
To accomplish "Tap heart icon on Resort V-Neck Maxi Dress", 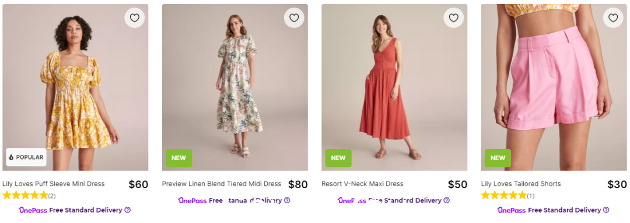I will [454, 18].
